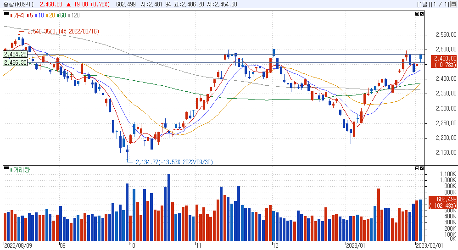Click the 12 month marker on date axis
Screen dimensions: 458x250
(275, 245)
